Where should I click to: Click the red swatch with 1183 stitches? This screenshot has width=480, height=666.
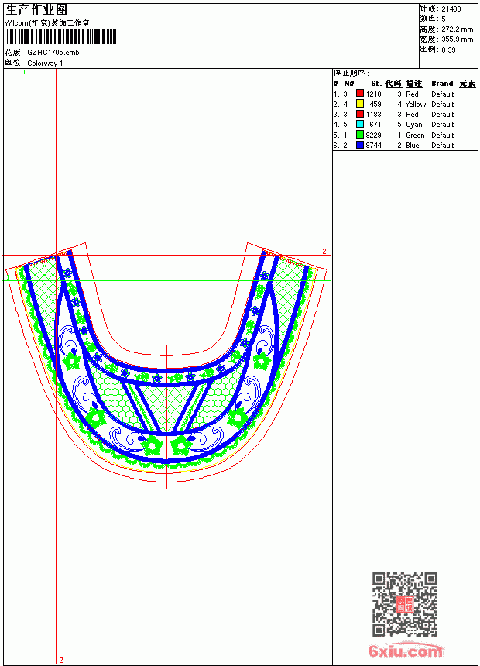pyautogui.click(x=360, y=114)
